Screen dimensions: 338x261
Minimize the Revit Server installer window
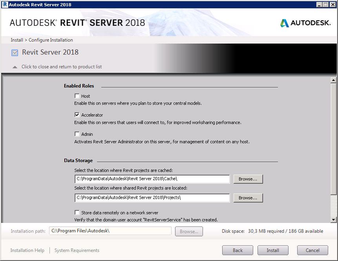pos(319,5)
